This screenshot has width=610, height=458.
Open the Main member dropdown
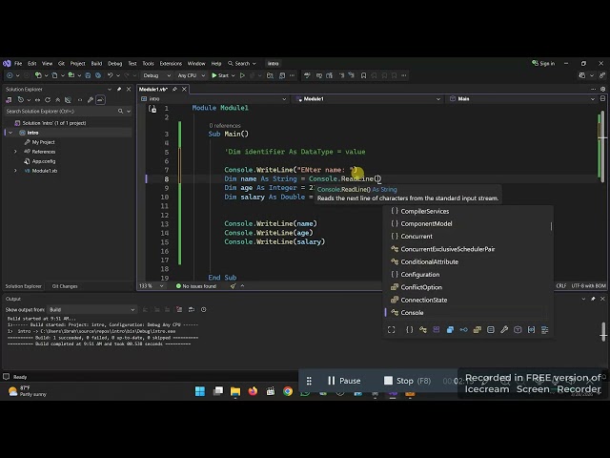click(x=522, y=99)
